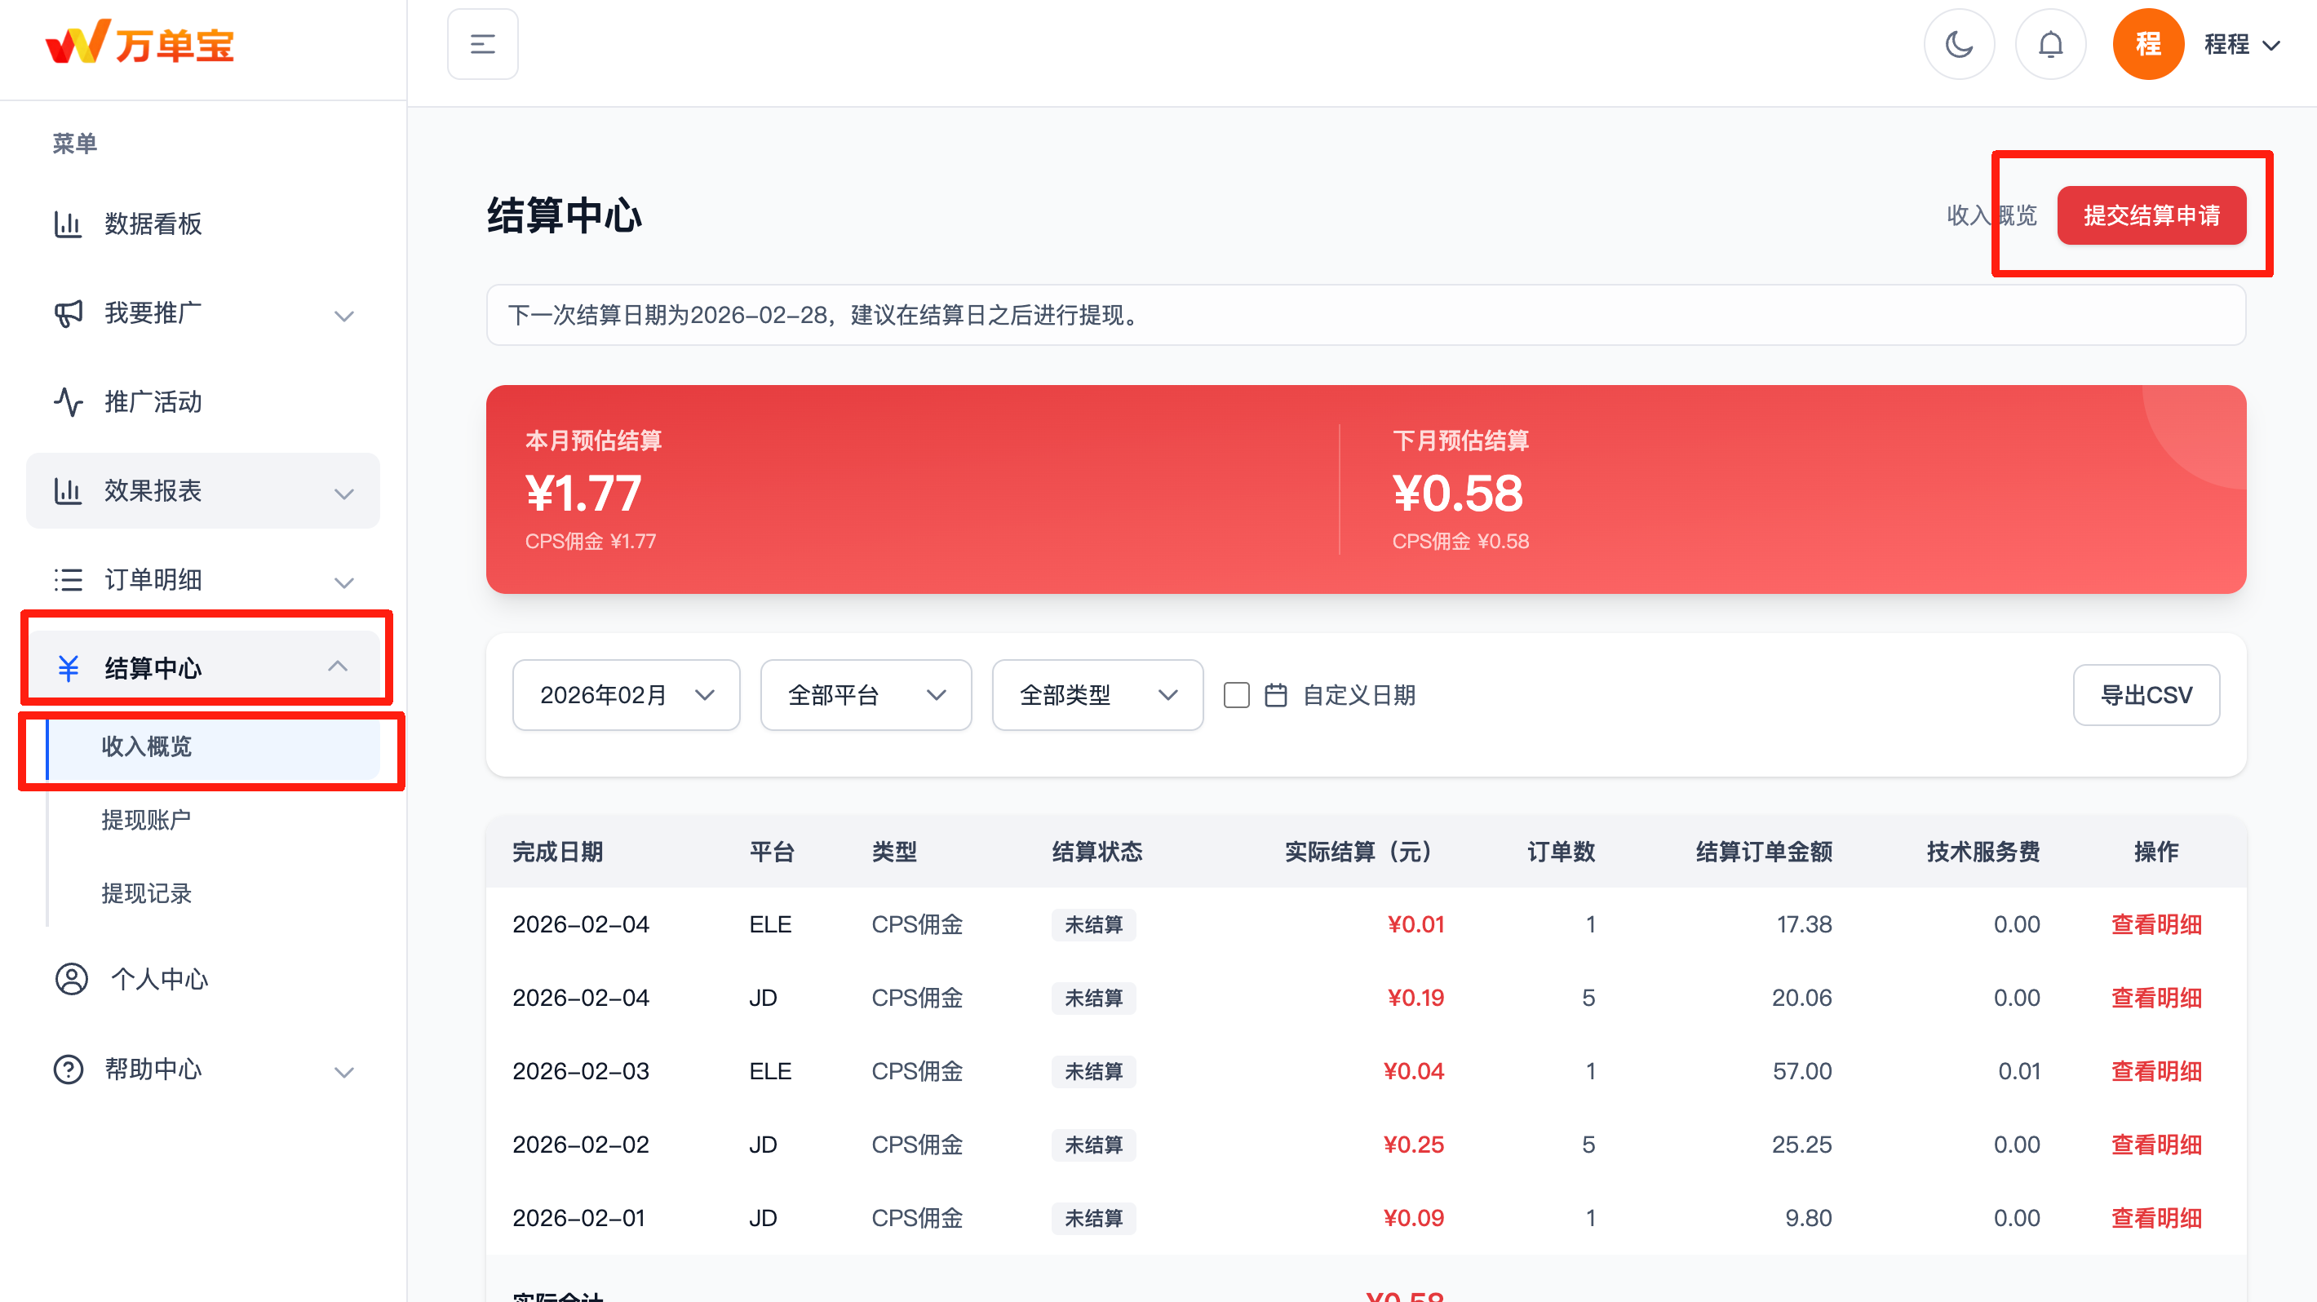View 查看明细 for 2026-02-04 ELE row
The image size is (2317, 1302).
2156,924
